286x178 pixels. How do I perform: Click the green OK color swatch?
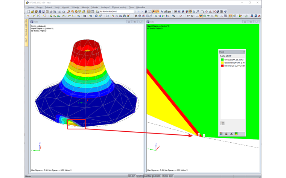[222, 59]
